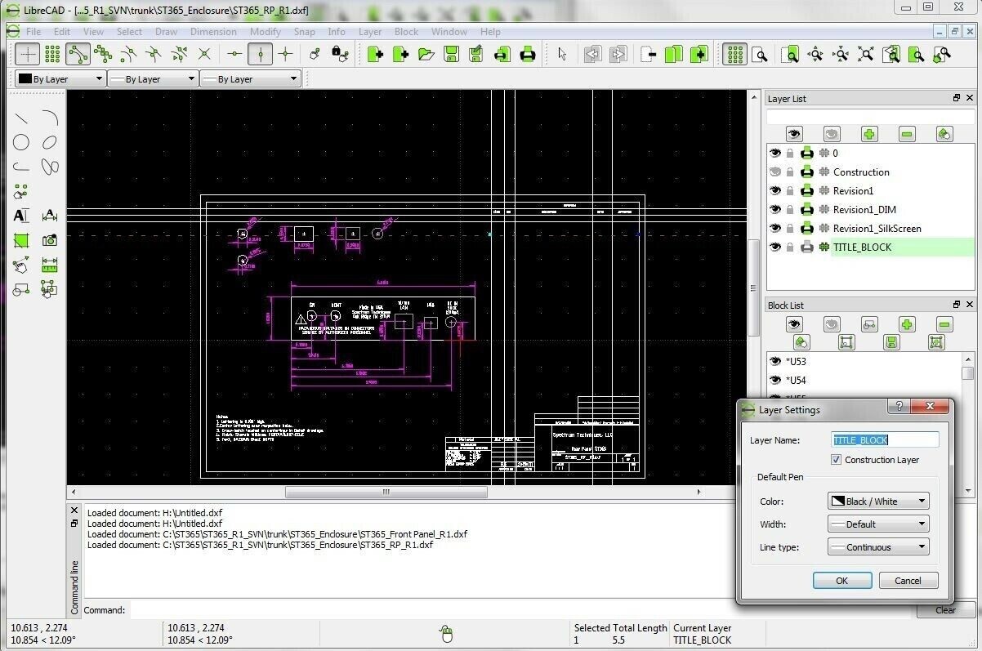Activate the Text tool
Viewport: 982px width, 651px height.
click(x=21, y=215)
